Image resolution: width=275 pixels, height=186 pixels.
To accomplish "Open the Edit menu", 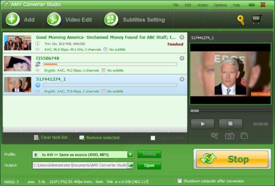I will point(188,5).
